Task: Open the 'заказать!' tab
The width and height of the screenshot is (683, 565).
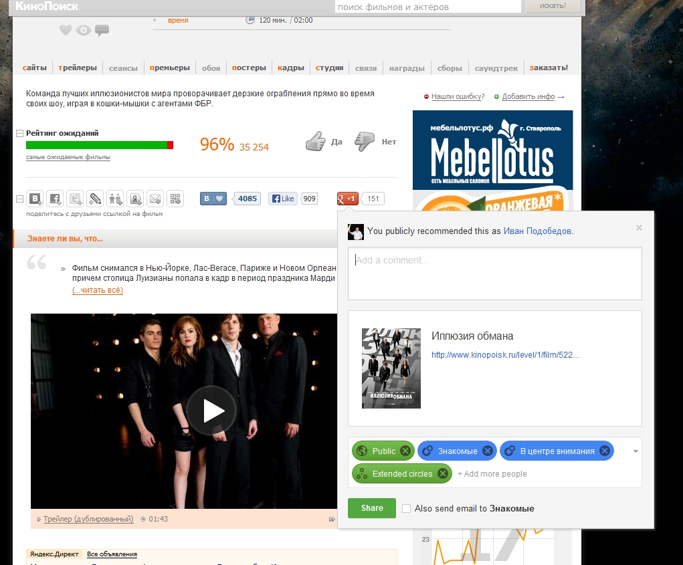Action: point(549,68)
